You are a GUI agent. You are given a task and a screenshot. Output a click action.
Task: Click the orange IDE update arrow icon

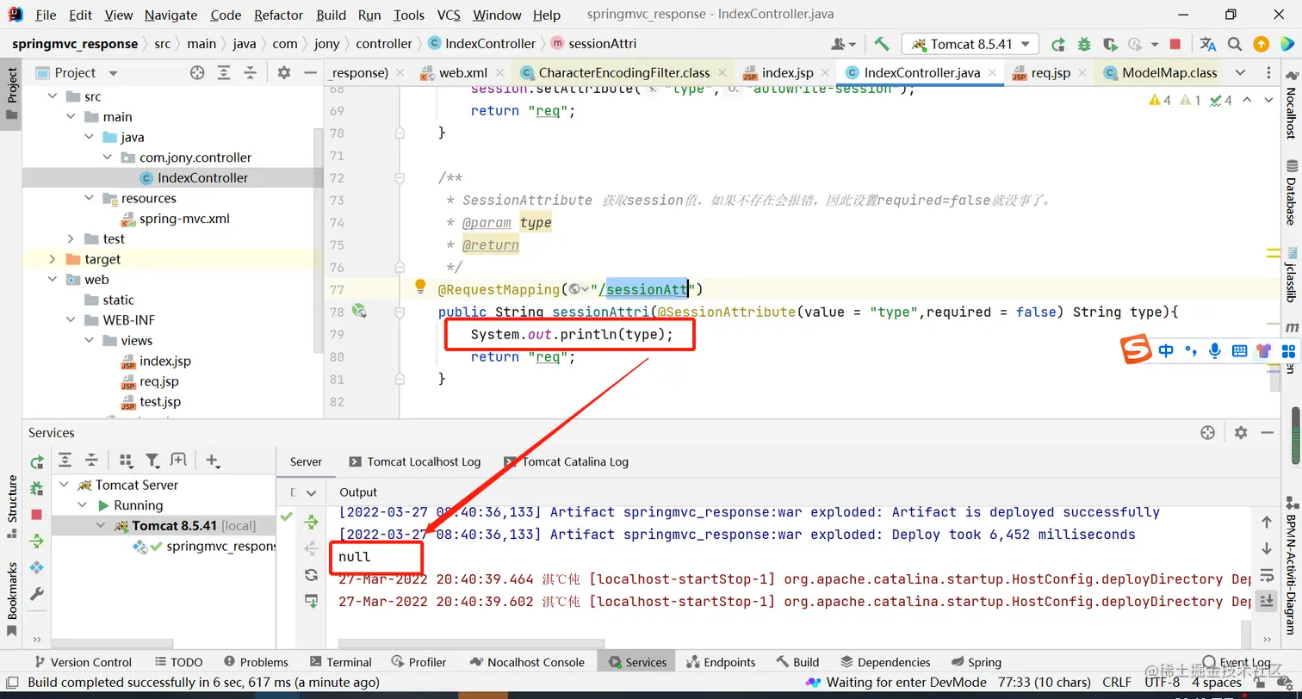click(x=1261, y=44)
